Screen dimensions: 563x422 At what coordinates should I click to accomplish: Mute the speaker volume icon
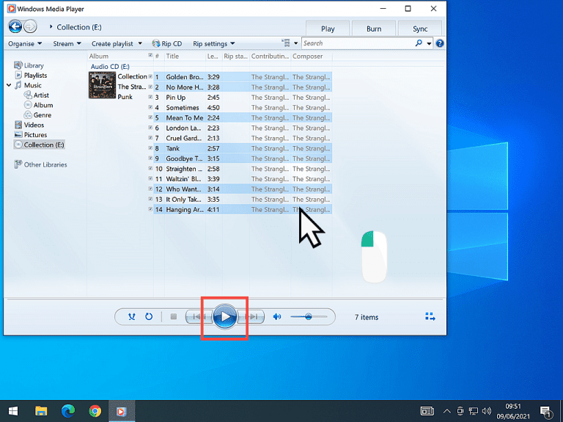(x=277, y=316)
